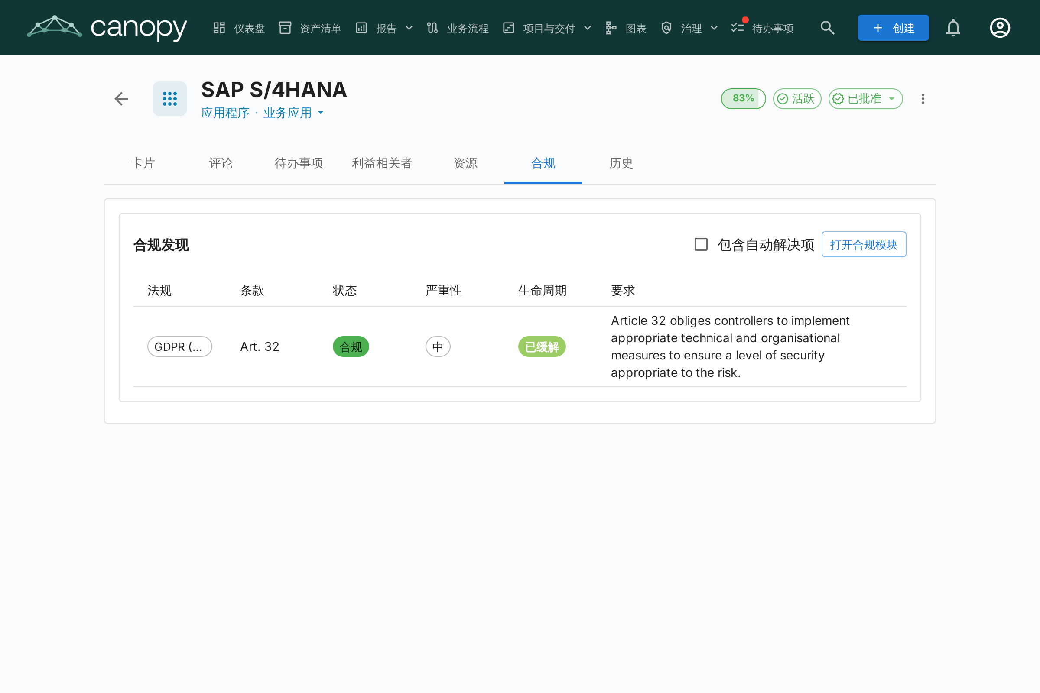Image resolution: width=1040 pixels, height=693 pixels.
Task: Click the 打开合规模块 button
Action: tap(864, 244)
